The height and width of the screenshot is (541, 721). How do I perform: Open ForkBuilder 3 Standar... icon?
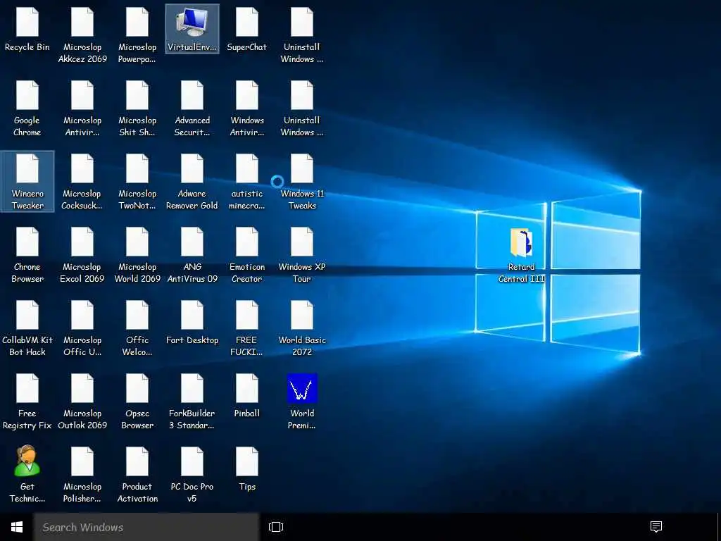click(x=192, y=401)
